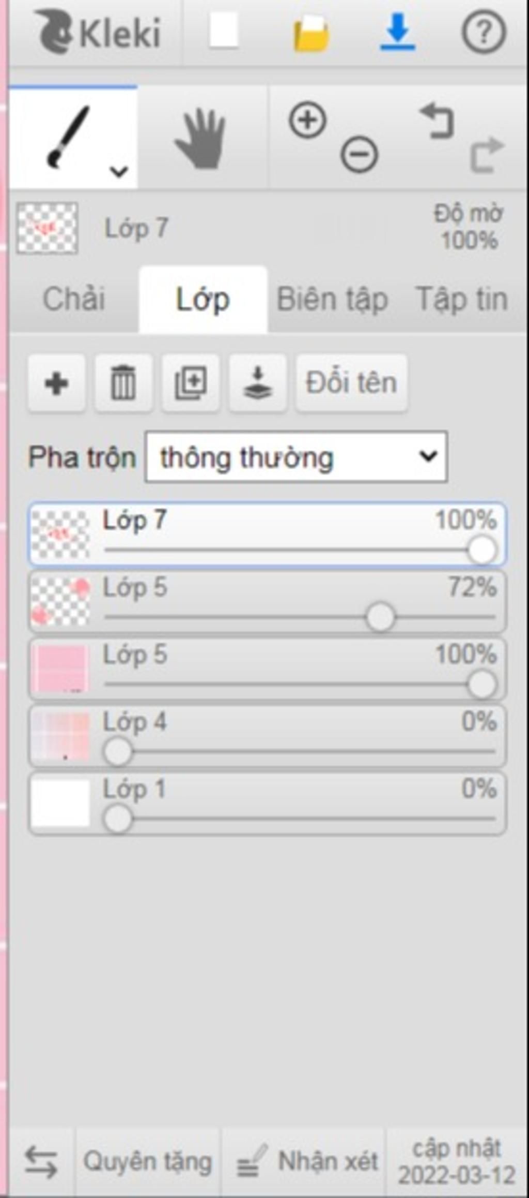Image resolution: width=529 pixels, height=1198 pixels.
Task: Open the Biên tập tab
Action: 333,300
